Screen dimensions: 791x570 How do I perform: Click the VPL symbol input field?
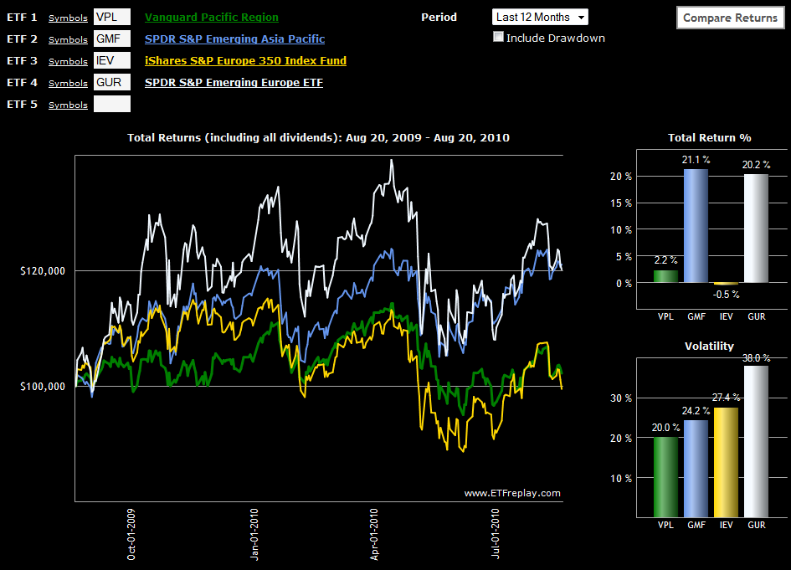(112, 17)
